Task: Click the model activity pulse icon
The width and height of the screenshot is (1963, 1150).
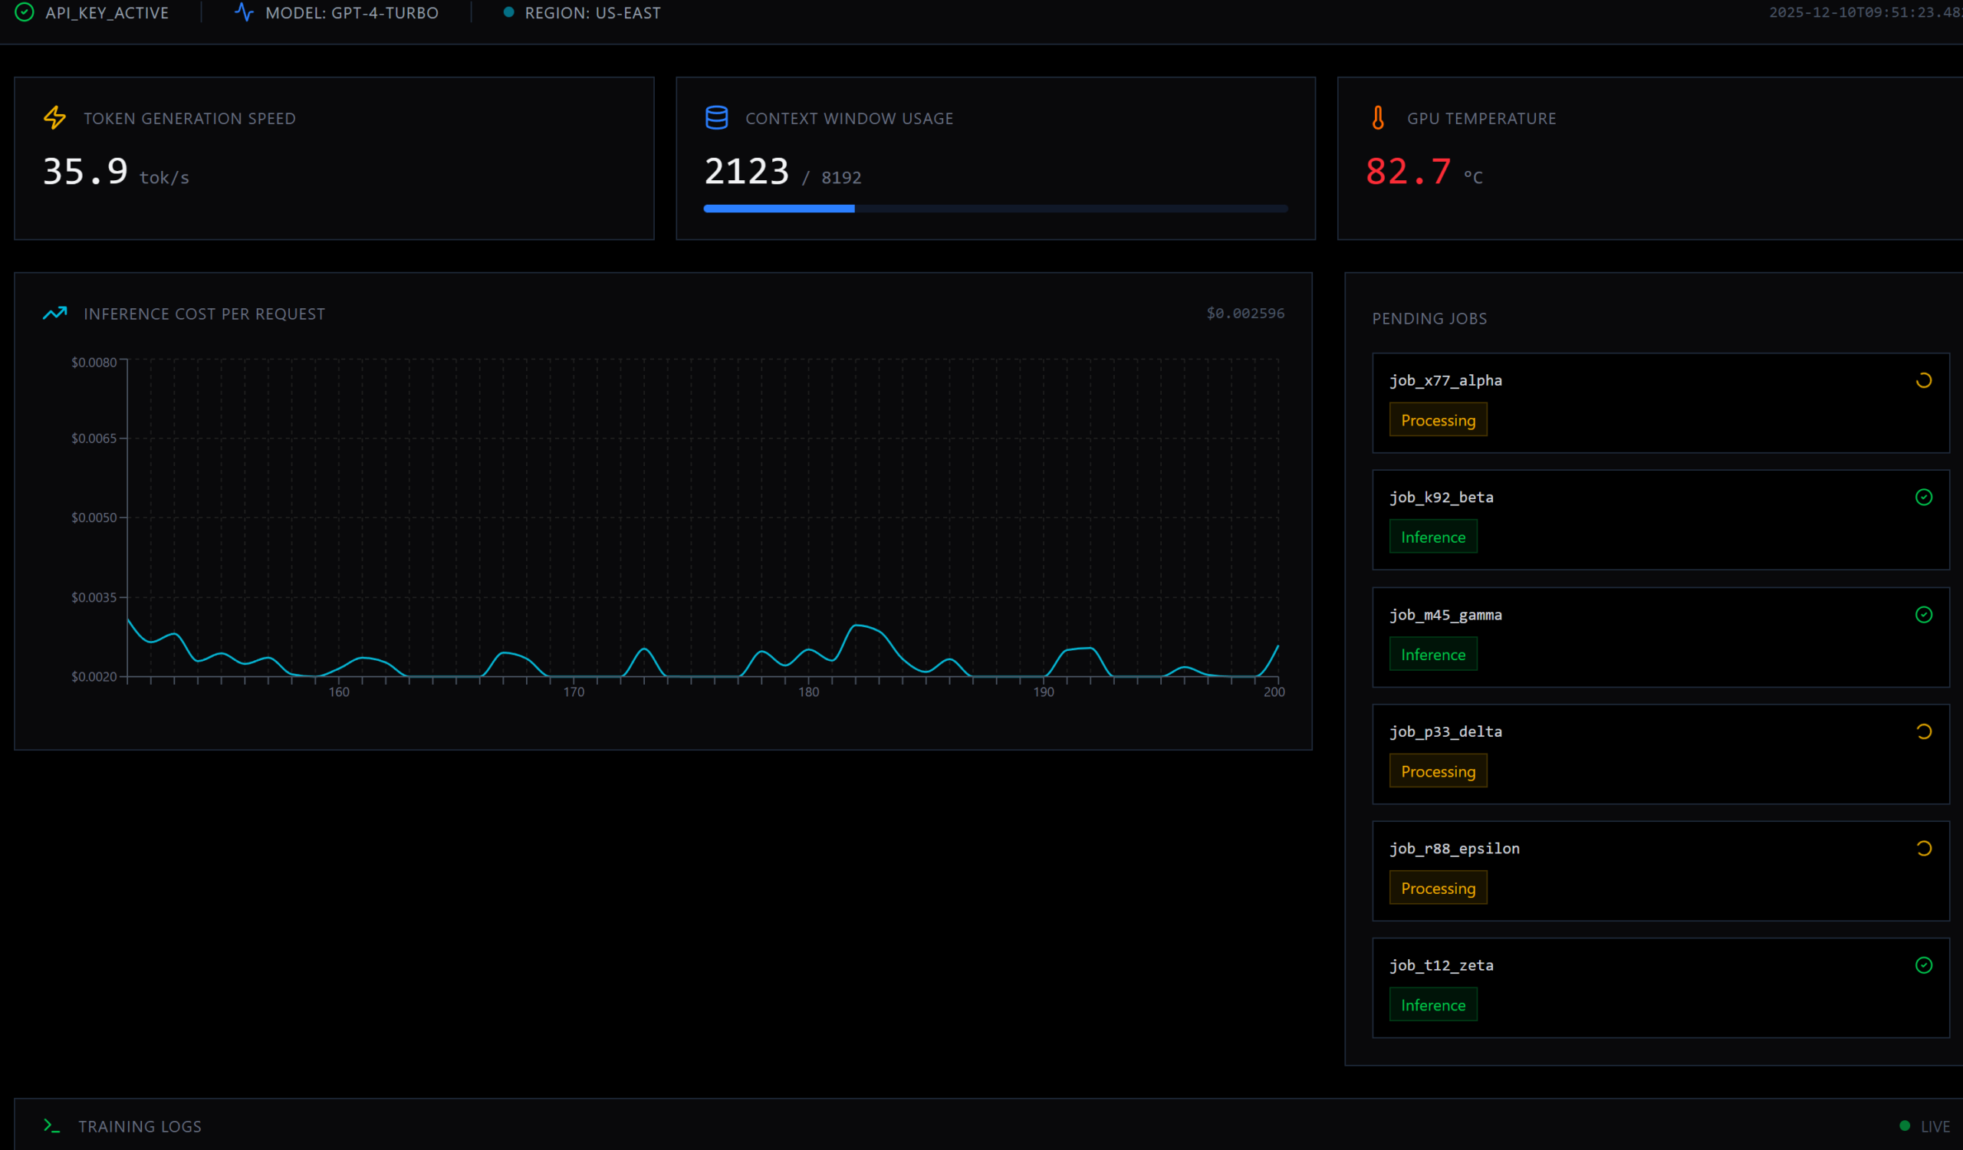Action: point(244,12)
